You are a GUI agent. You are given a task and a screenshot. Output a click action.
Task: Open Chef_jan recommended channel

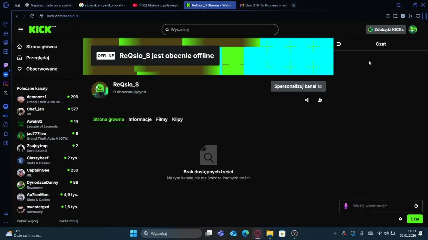pyautogui.click(x=47, y=111)
